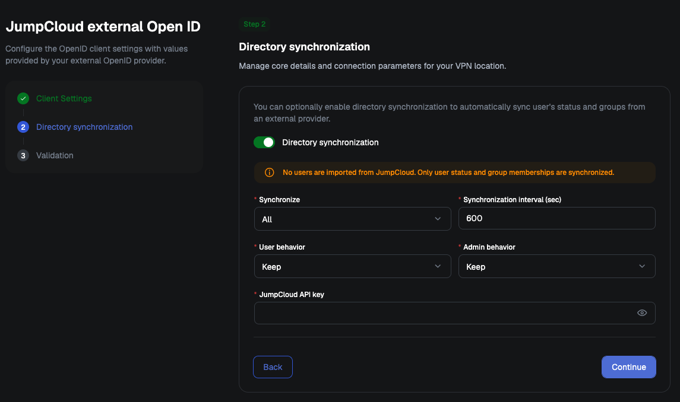Focus the Synchronization interval field showing 600
The width and height of the screenshot is (680, 402).
click(556, 218)
